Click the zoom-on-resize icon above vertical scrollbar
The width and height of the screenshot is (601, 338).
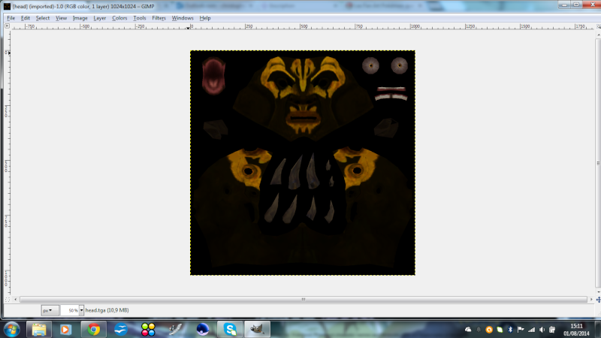[x=598, y=26]
